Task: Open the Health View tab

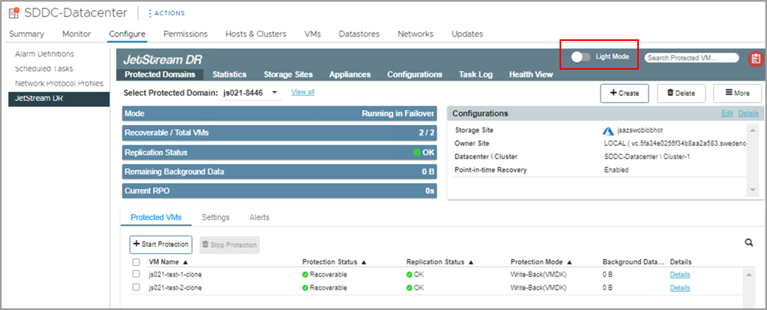Action: coord(531,74)
